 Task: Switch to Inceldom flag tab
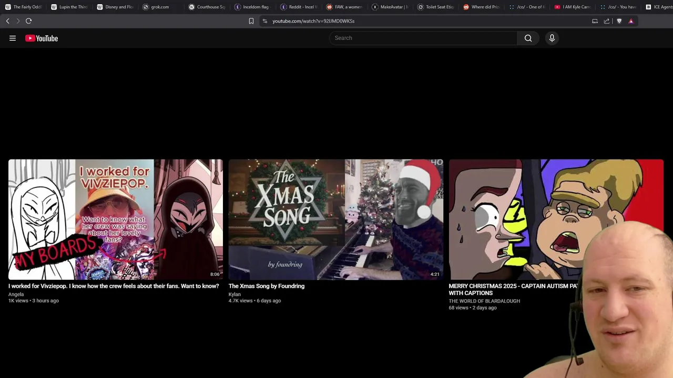pos(252,7)
